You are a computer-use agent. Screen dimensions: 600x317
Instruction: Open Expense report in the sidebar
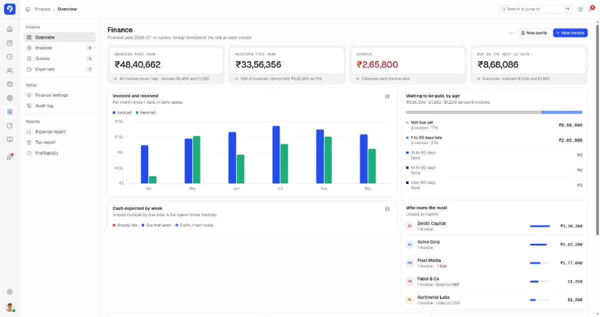tap(59, 131)
